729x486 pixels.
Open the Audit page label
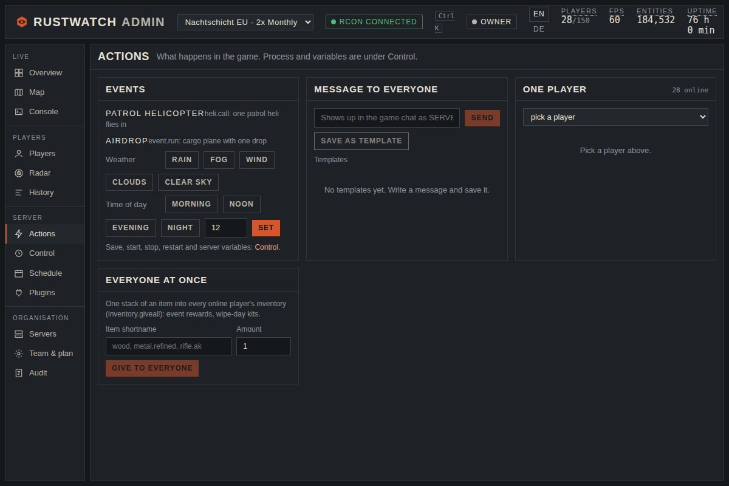38,373
